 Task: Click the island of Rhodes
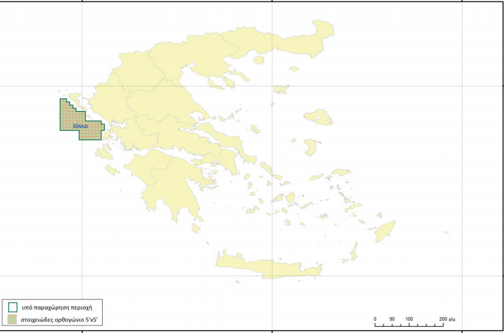tap(386, 230)
